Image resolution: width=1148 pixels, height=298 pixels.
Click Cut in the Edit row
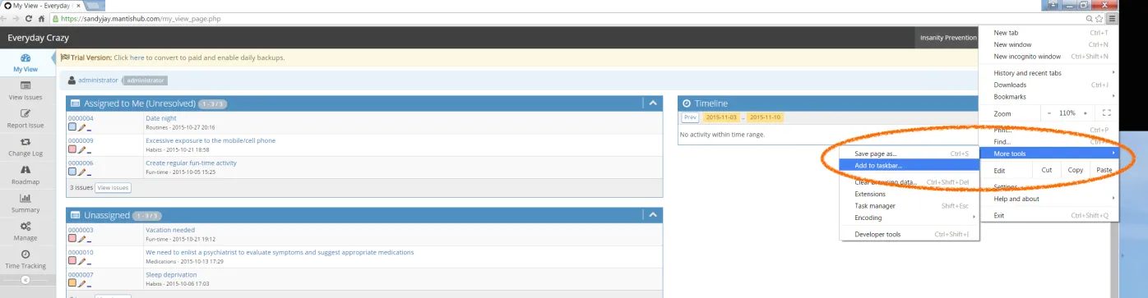[1047, 170]
